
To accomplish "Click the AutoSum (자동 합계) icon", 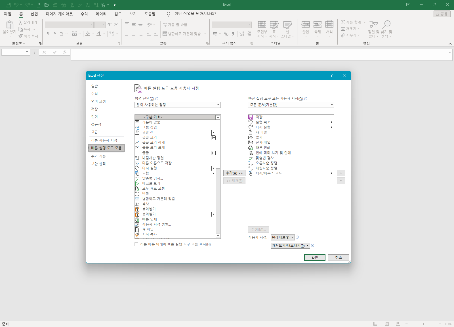I will (343, 22).
